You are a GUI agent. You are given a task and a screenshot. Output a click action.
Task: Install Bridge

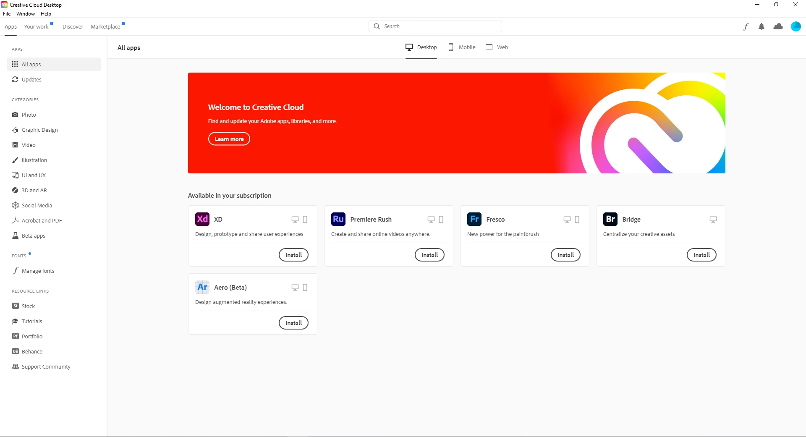(702, 255)
